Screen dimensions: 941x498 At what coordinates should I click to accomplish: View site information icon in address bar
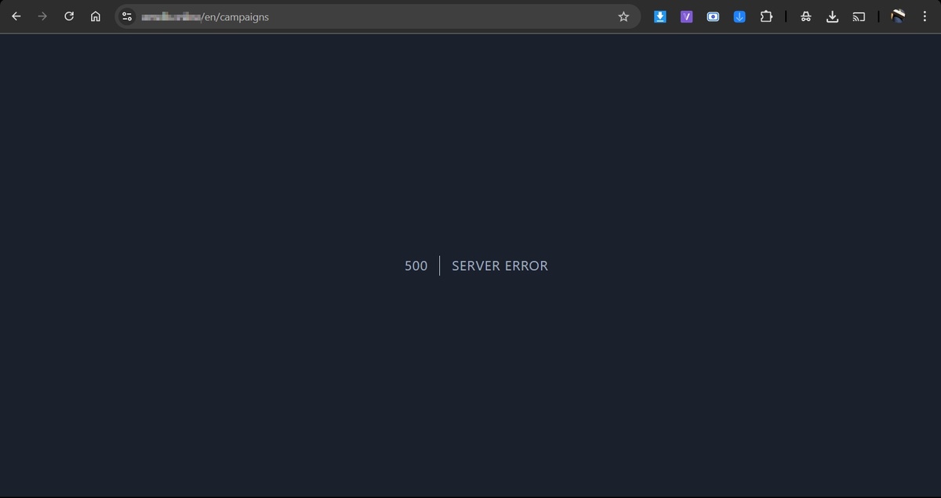tap(127, 16)
